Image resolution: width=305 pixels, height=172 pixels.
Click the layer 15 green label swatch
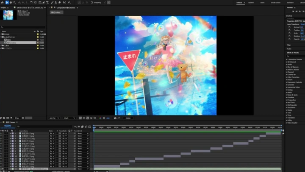click(13, 169)
